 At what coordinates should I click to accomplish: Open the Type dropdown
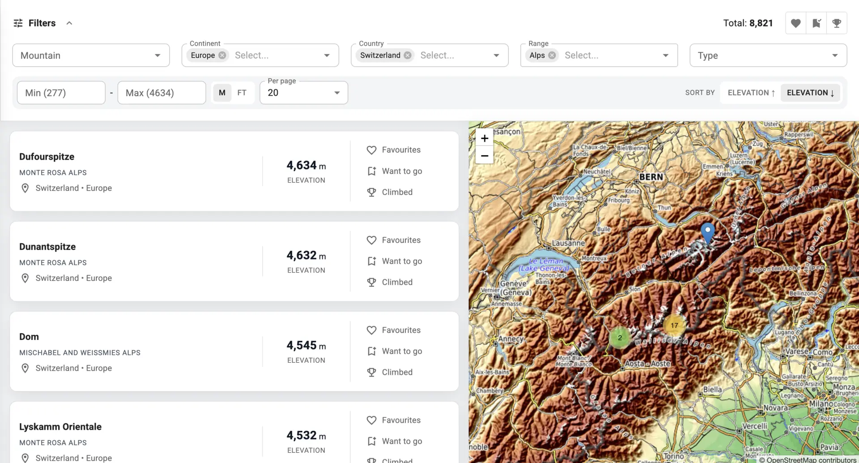(x=768, y=55)
